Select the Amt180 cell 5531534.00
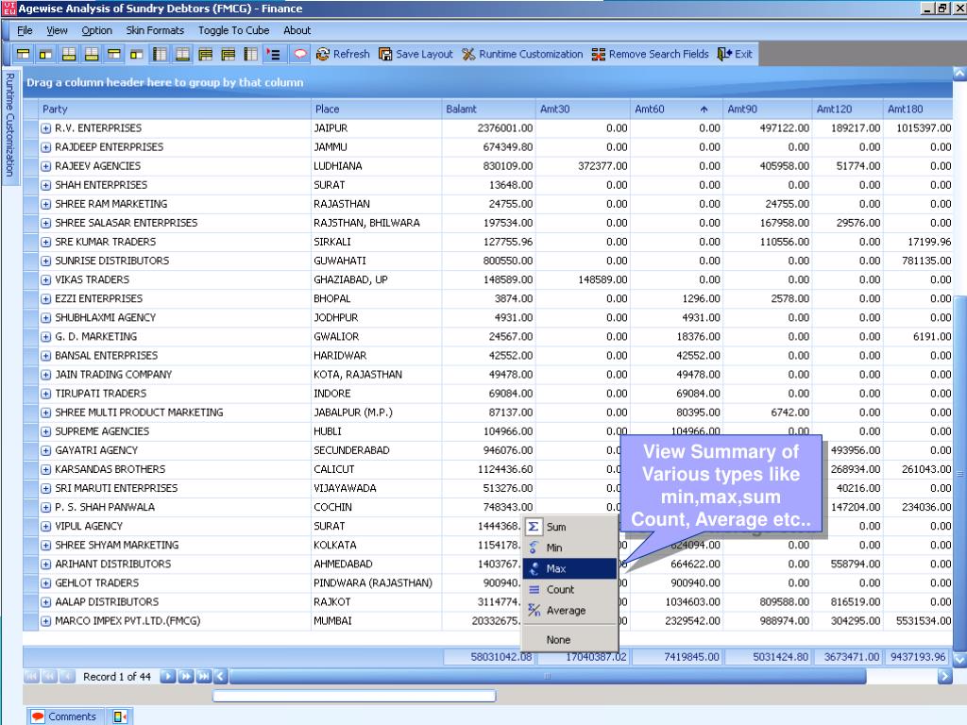The height and width of the screenshot is (725, 967). [918, 621]
